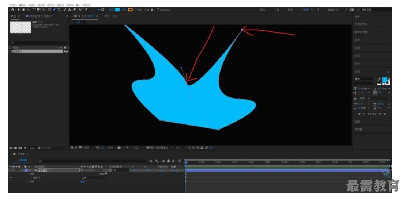Select the Camera tool in the toolbar
Image resolution: width=402 pixels, height=200 pixels.
39,10
